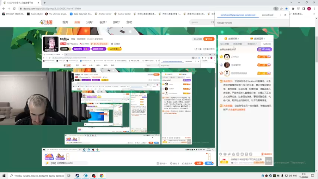Click the ENG language indicator in system tray
The image size is (318, 179).
tap(295, 176)
